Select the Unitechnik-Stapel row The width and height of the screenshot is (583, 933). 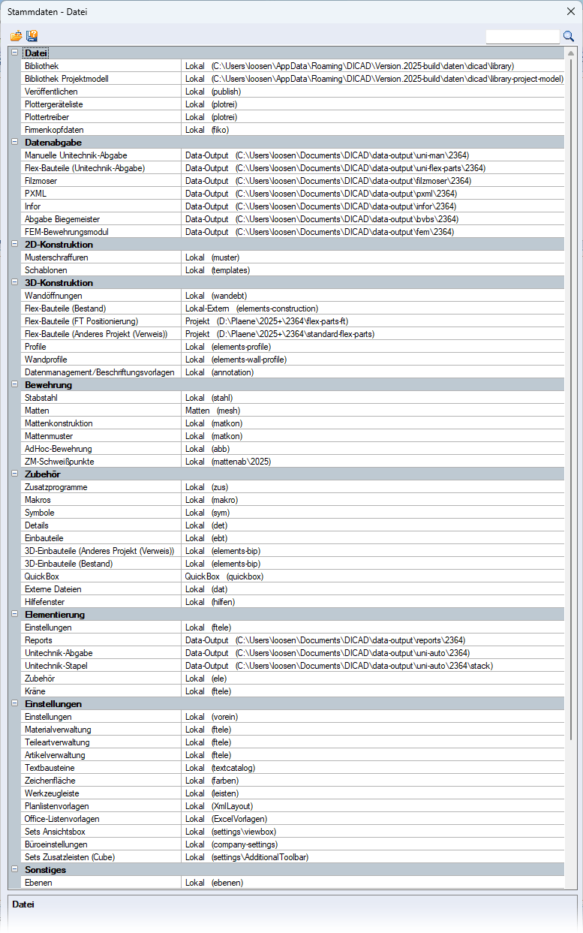click(293, 666)
